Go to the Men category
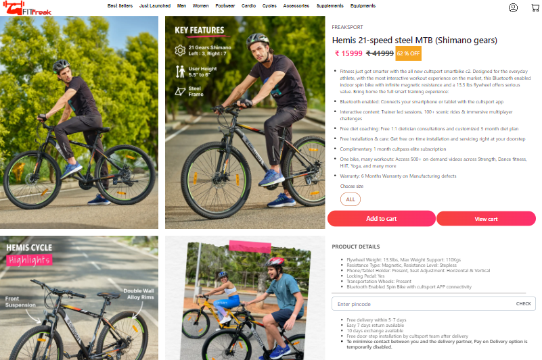The height and width of the screenshot is (360, 542). pos(181,6)
